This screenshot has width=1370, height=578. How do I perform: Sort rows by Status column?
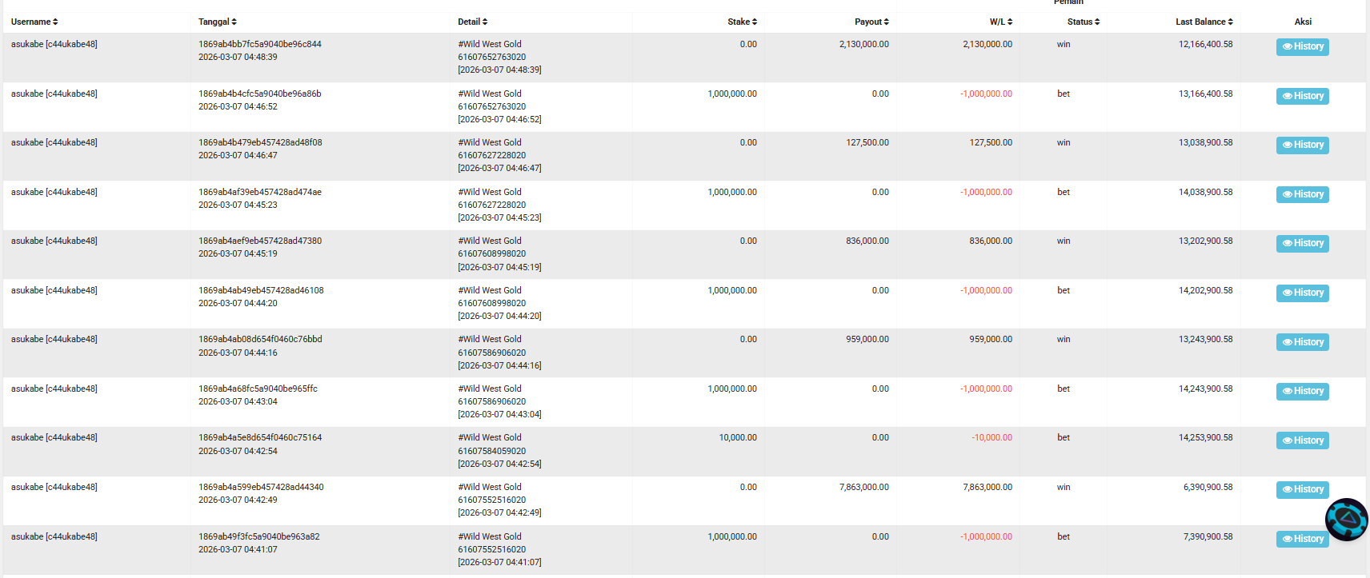(x=1084, y=22)
